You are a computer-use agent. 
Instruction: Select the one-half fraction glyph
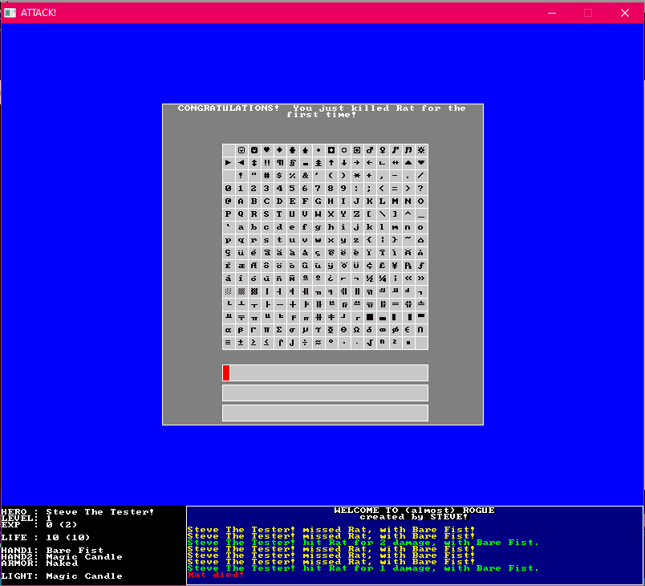[x=370, y=279]
